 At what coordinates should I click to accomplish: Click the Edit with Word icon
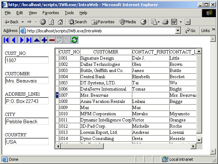(174, 22)
